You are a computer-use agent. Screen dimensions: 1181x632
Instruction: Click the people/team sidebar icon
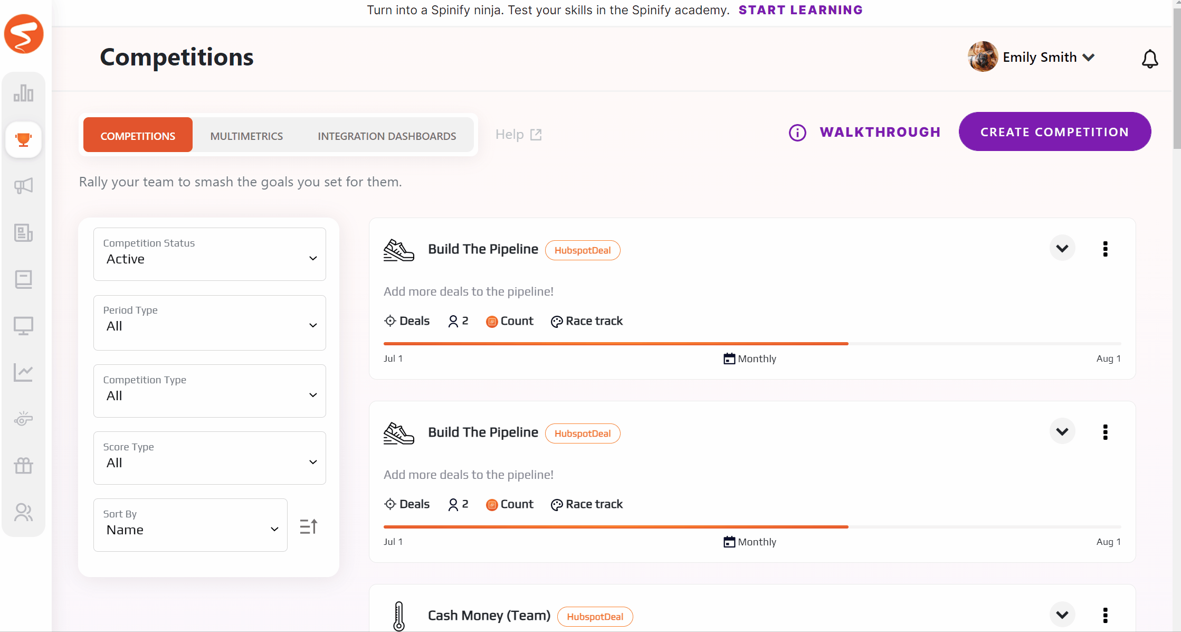(x=23, y=512)
